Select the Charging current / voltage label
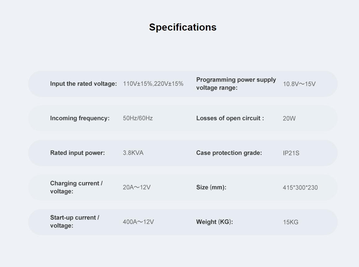This screenshot has height=267, width=359. 76,187
